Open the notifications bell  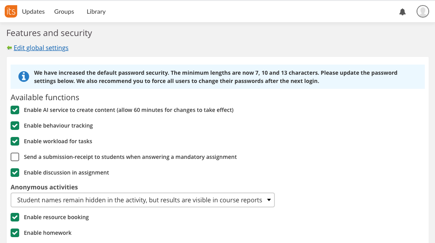click(x=403, y=12)
